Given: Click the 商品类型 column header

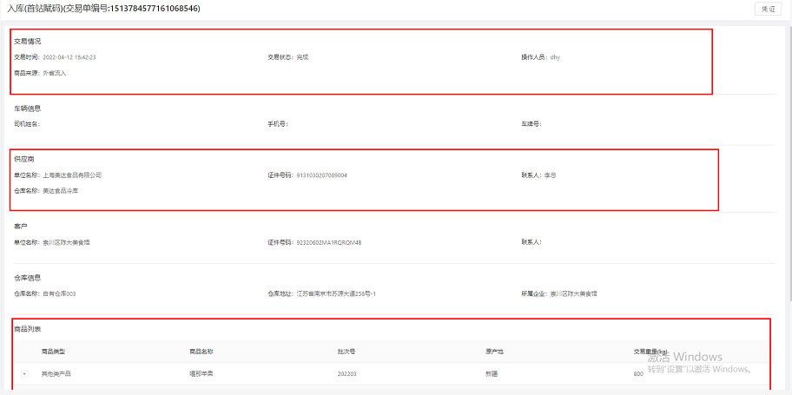Looking at the screenshot, I should click(x=53, y=352).
